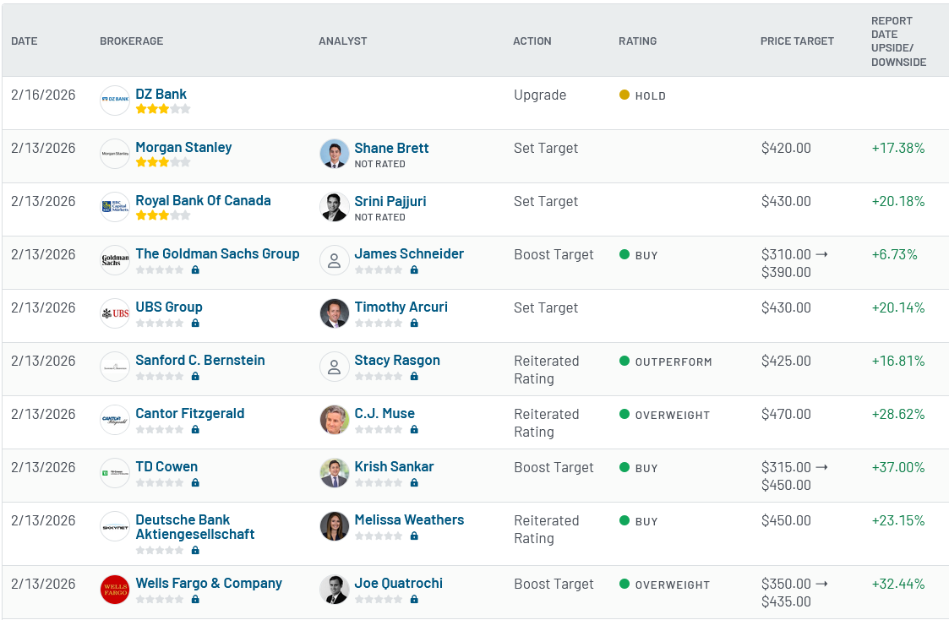This screenshot has height=620, width=949.
Task: Click the Deutsche Bank logo icon
Action: point(115,527)
